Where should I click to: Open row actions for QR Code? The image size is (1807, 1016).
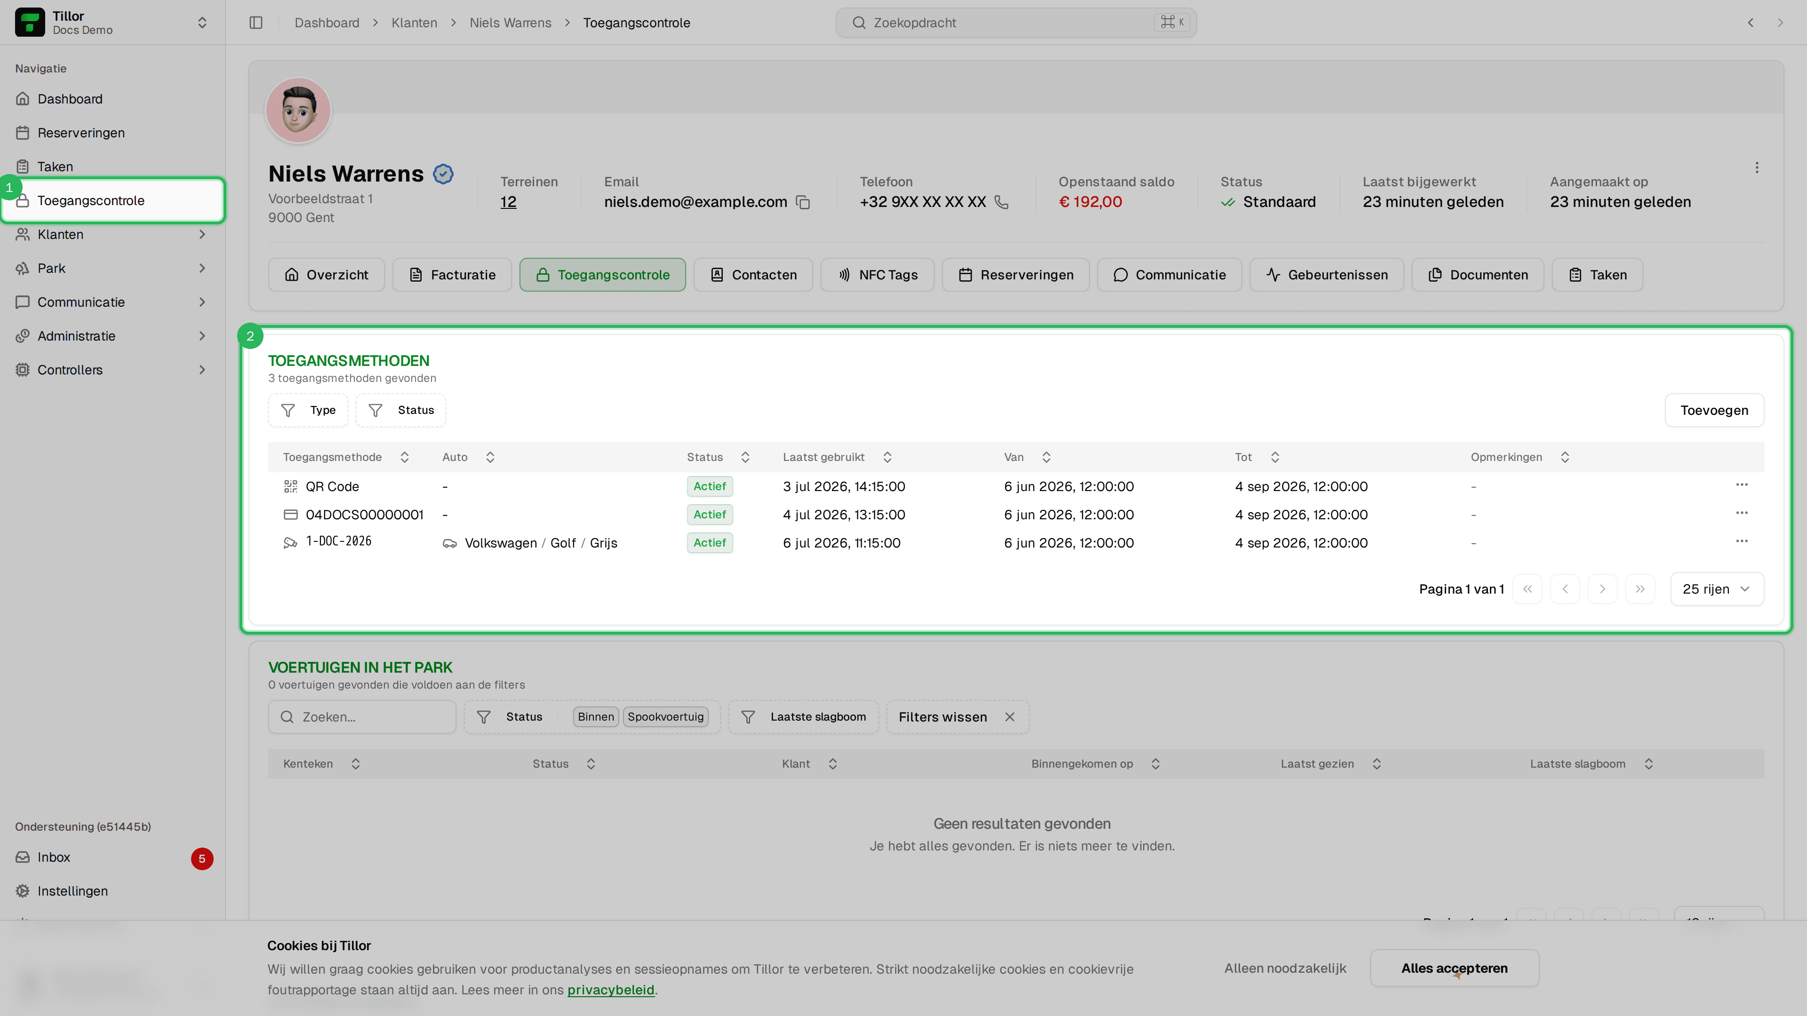1742,485
